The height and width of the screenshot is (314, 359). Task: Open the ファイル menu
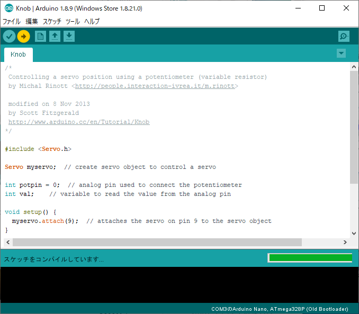[x=12, y=22]
